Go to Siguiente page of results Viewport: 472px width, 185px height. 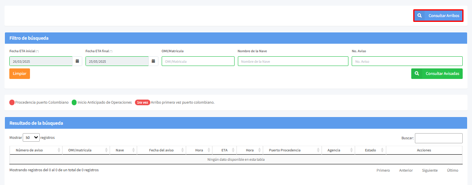429,170
